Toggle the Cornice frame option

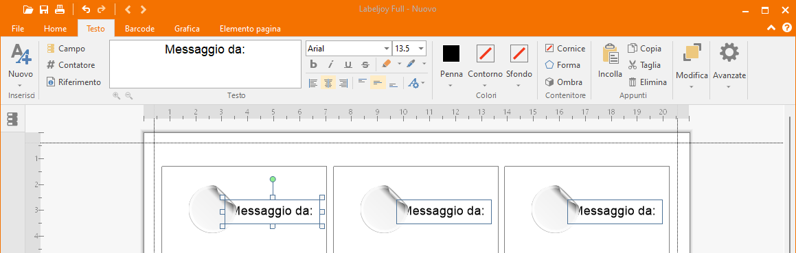pos(565,48)
